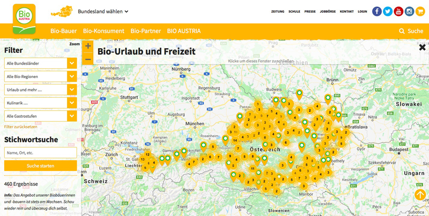Open the Alle Gastrostufen dropdown
The width and height of the screenshot is (429, 216).
point(41,116)
